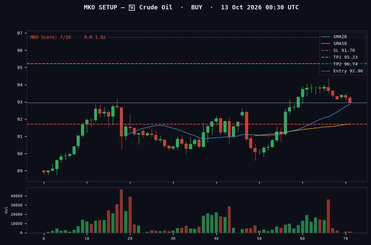Image resolution: width=371 pixels, height=245 pixels.
Task: Click the 50 tick label on the time axis
Action: click(x=259, y=238)
